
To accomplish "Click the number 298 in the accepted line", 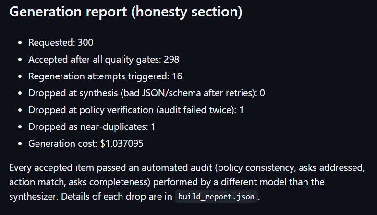I will (171, 60).
